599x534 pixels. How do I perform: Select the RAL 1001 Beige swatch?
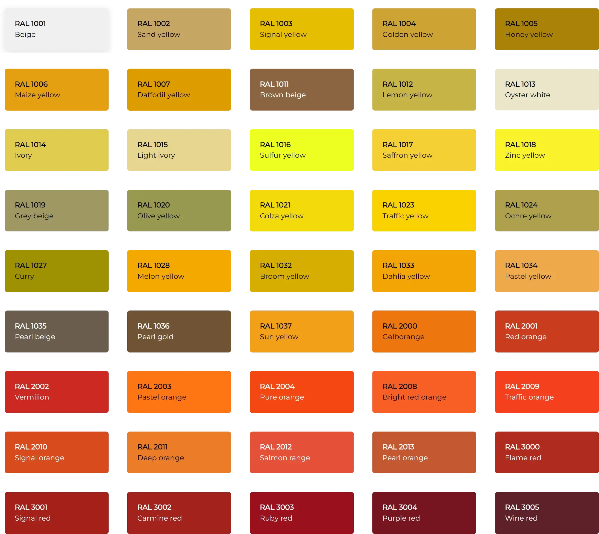(57, 29)
